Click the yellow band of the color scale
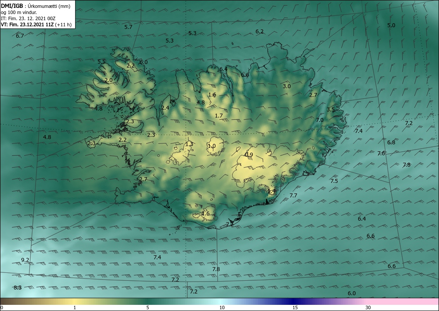The image size is (439, 311). [x=75, y=301]
